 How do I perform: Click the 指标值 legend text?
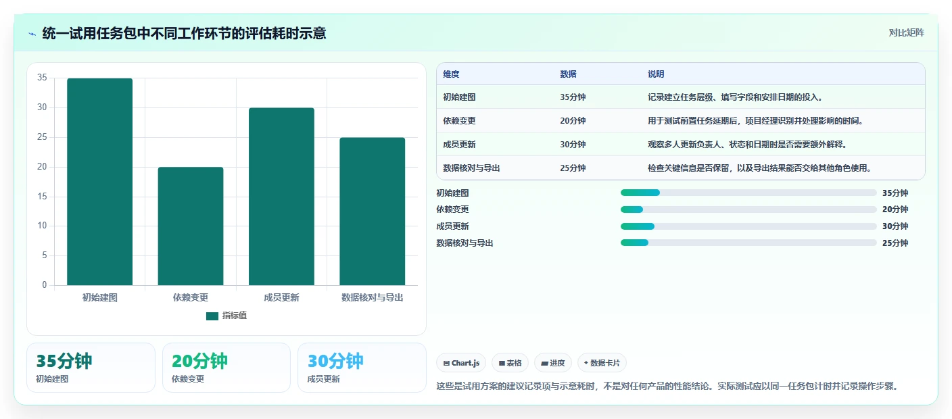tap(235, 316)
